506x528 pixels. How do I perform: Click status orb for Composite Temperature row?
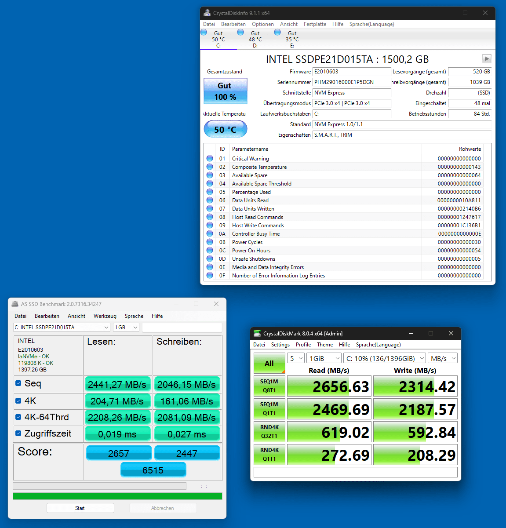210,167
